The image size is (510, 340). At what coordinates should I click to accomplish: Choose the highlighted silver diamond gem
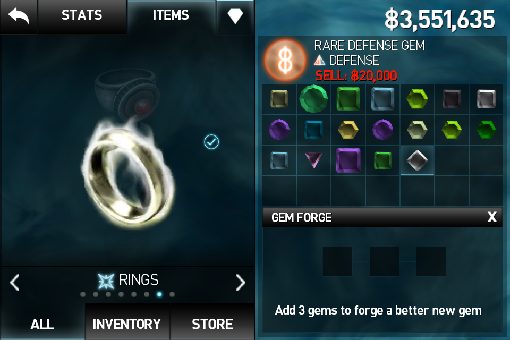(418, 160)
